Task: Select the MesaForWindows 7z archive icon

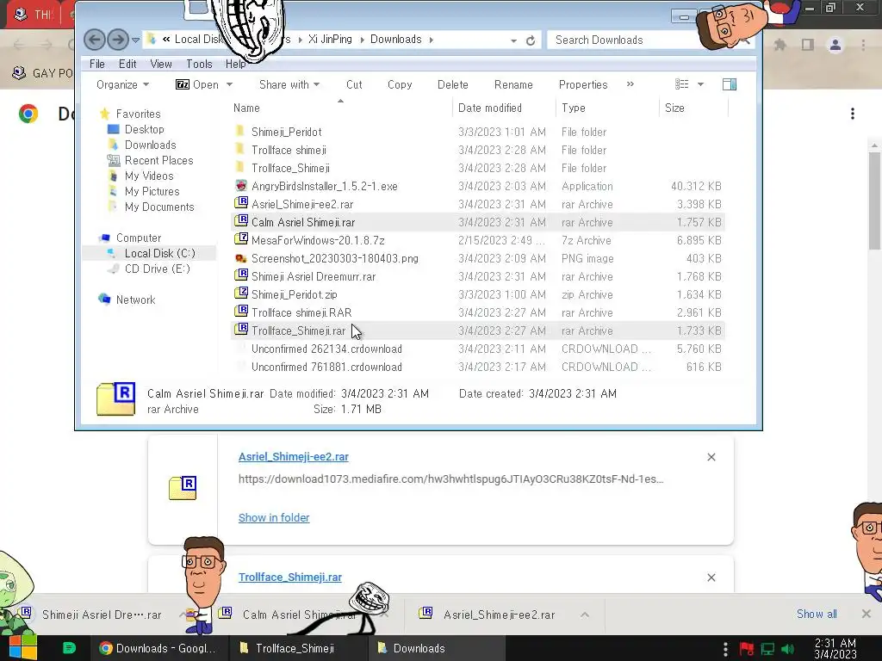Action: (x=241, y=239)
